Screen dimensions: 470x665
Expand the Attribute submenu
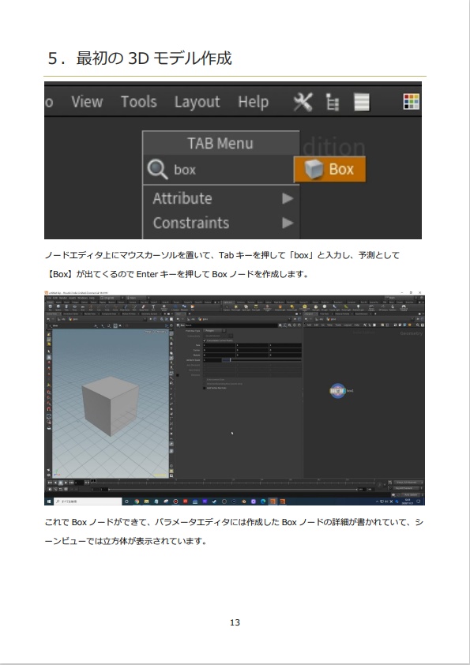[x=221, y=198]
